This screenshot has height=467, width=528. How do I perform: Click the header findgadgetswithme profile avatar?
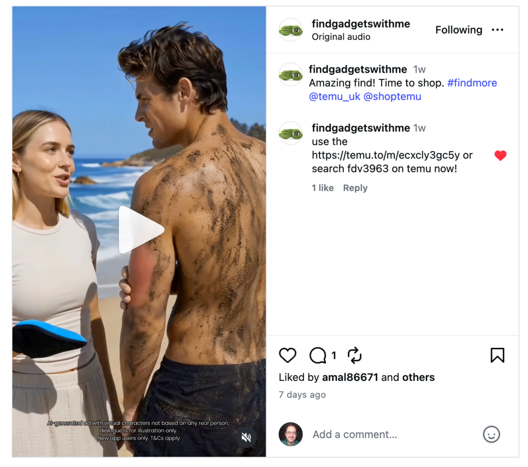click(x=291, y=30)
